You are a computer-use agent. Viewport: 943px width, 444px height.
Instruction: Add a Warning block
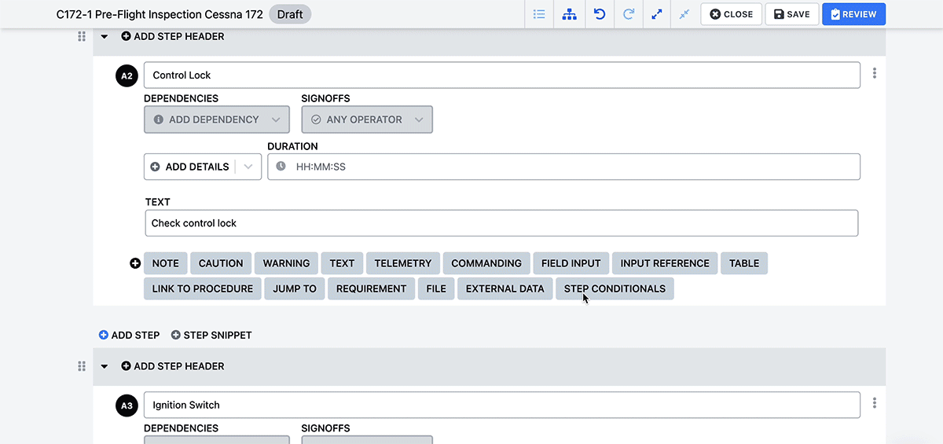coord(286,263)
